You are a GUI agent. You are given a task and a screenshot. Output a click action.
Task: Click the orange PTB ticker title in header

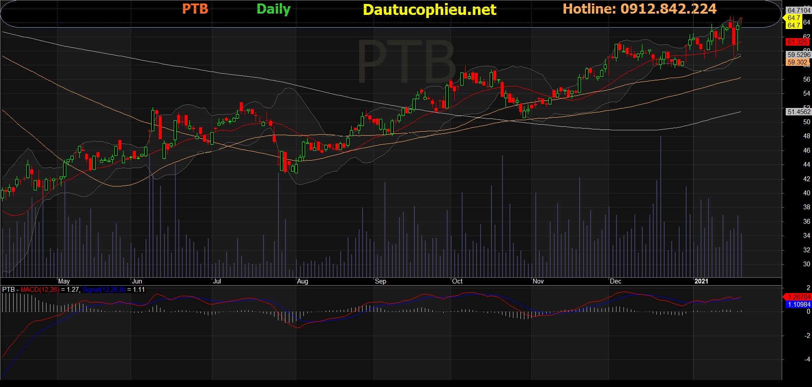(x=195, y=9)
